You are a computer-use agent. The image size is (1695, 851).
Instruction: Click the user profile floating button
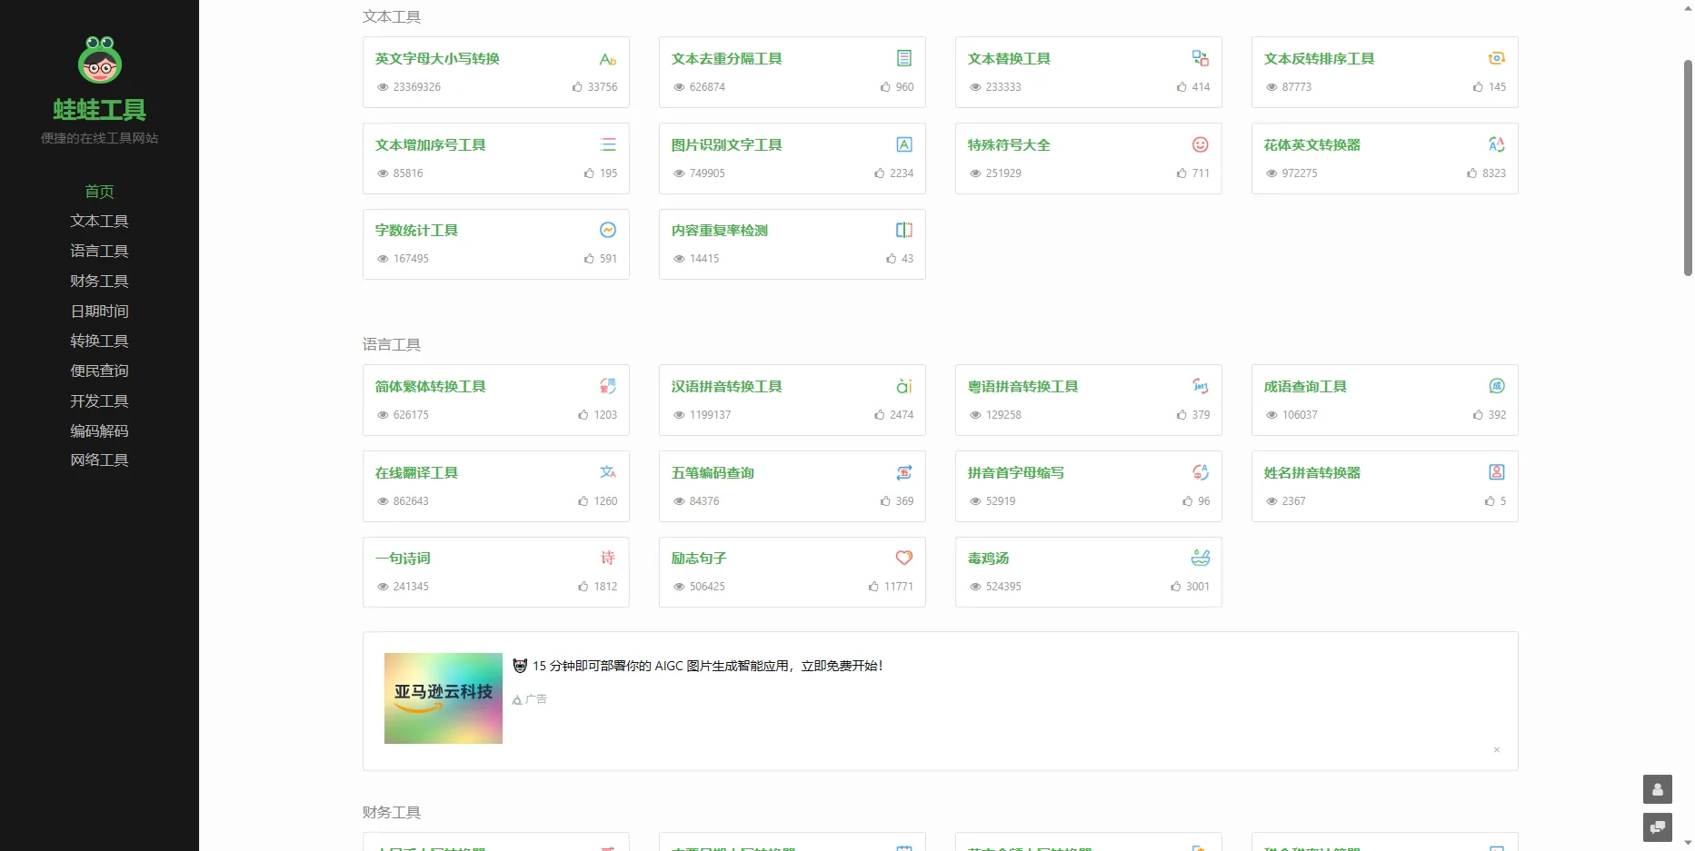1658,789
